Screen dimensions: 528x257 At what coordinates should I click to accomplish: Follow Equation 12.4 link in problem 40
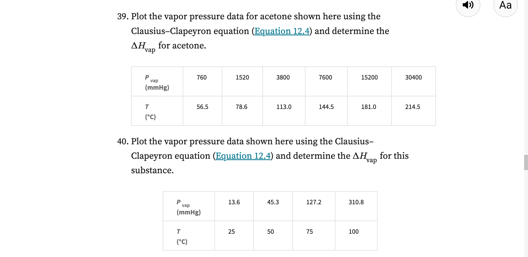pyautogui.click(x=243, y=156)
